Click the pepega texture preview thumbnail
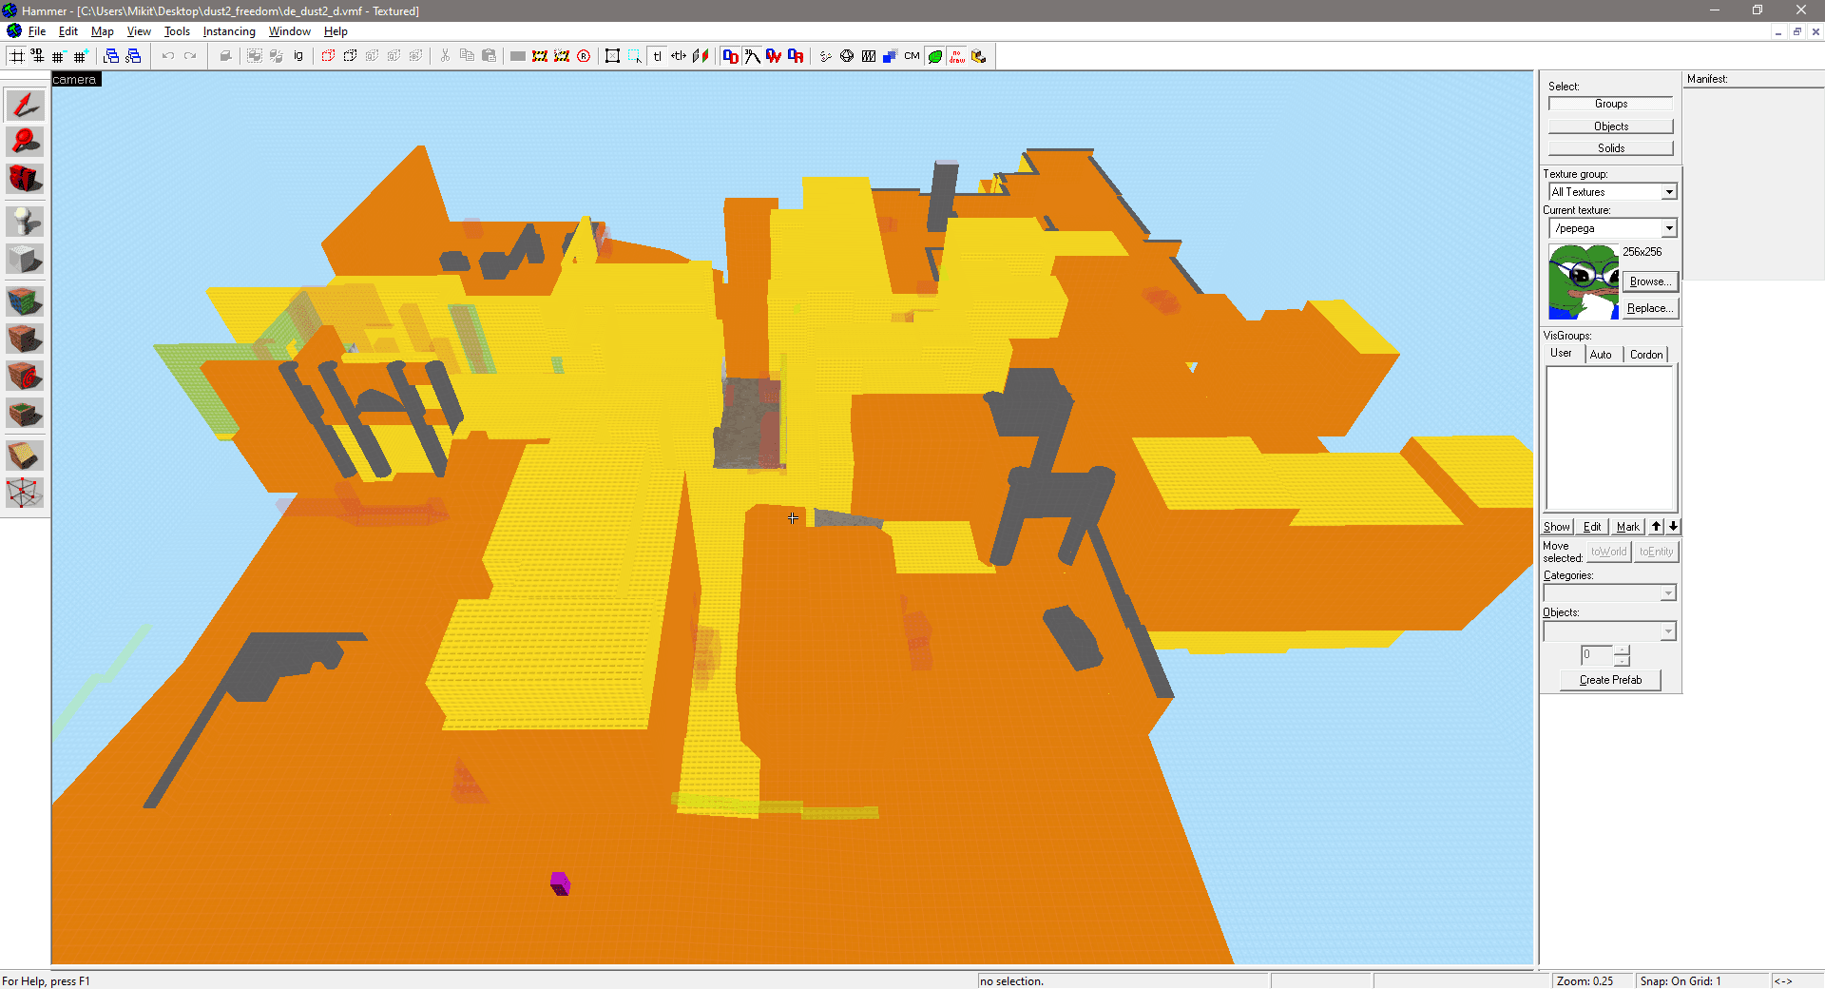Screen dimensions: 1825x989 click(1584, 281)
